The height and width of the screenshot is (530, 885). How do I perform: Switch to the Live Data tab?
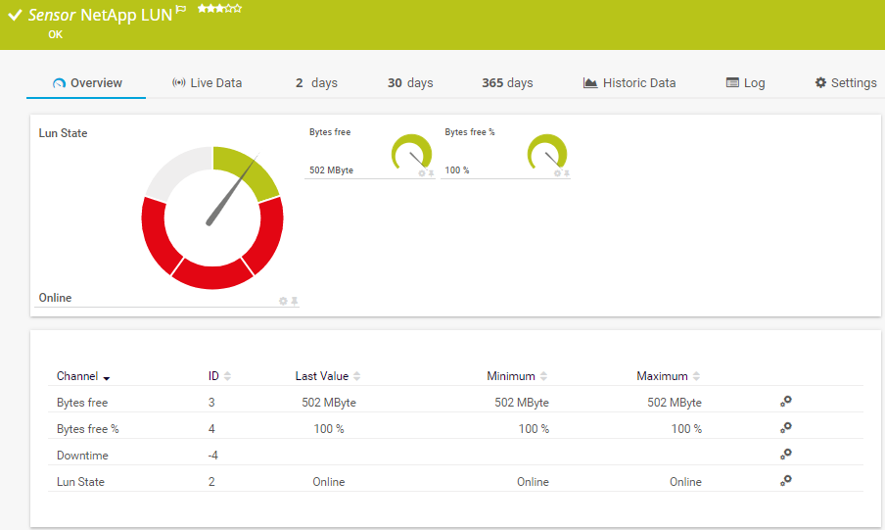tap(207, 83)
